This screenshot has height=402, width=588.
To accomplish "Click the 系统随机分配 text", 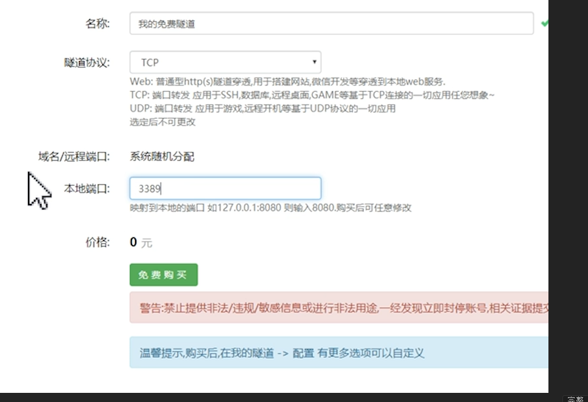I will pyautogui.click(x=162, y=157).
